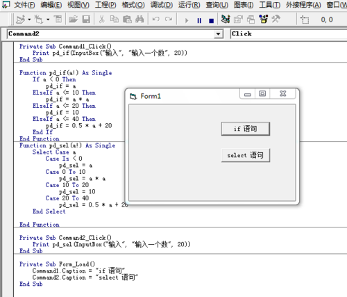Click the Save Project floppy disk icon
347x297 pixels.
[86, 19]
